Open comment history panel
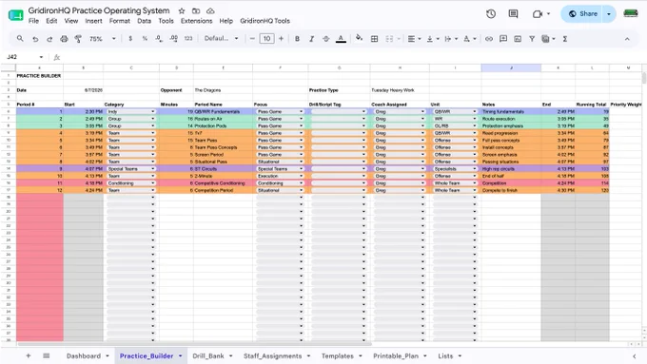 513,13
